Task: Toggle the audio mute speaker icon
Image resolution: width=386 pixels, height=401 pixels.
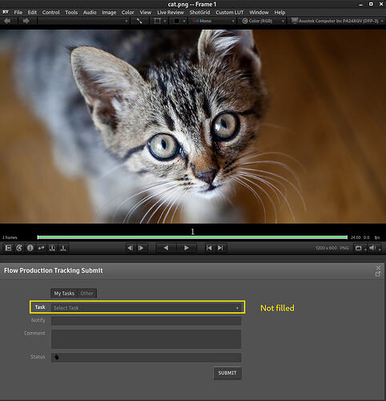Action: 372,248
